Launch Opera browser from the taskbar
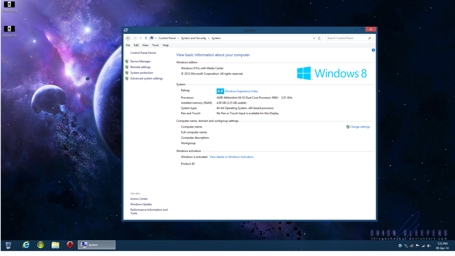The image size is (455, 256). [70, 245]
